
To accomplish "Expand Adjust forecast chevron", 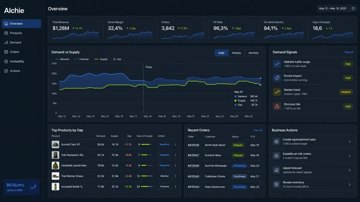I will click(349, 170).
